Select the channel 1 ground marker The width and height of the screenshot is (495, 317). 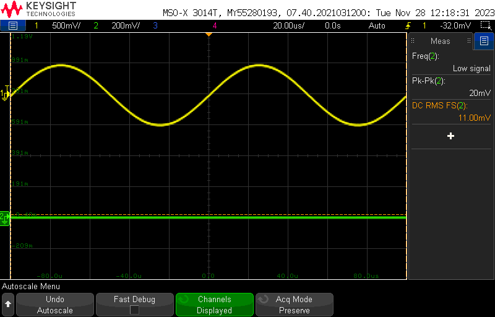point(5,93)
